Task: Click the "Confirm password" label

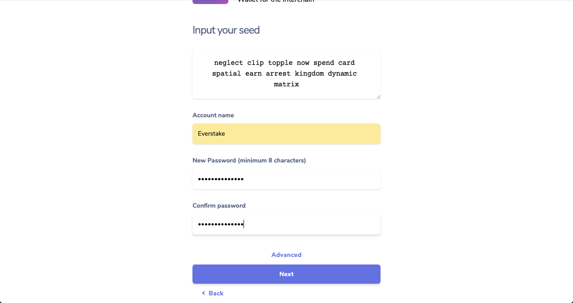Action: (219, 205)
